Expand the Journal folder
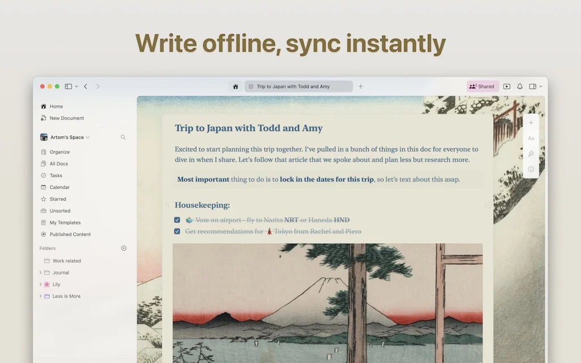 (40, 273)
